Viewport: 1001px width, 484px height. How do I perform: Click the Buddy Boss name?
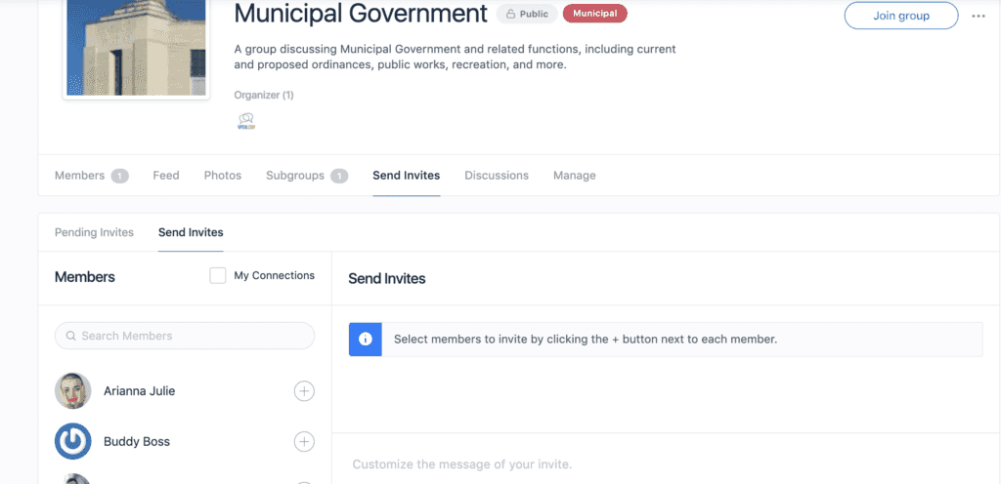[137, 441]
